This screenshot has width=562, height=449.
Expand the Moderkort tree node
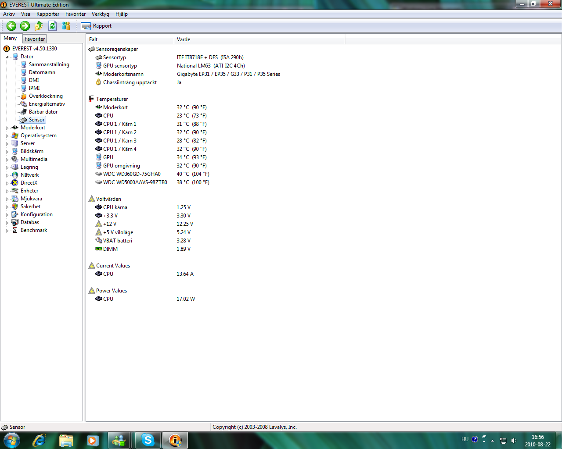pos(7,128)
